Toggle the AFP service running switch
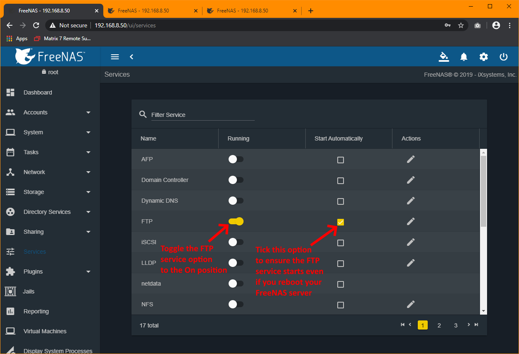The height and width of the screenshot is (354, 519). [236, 159]
